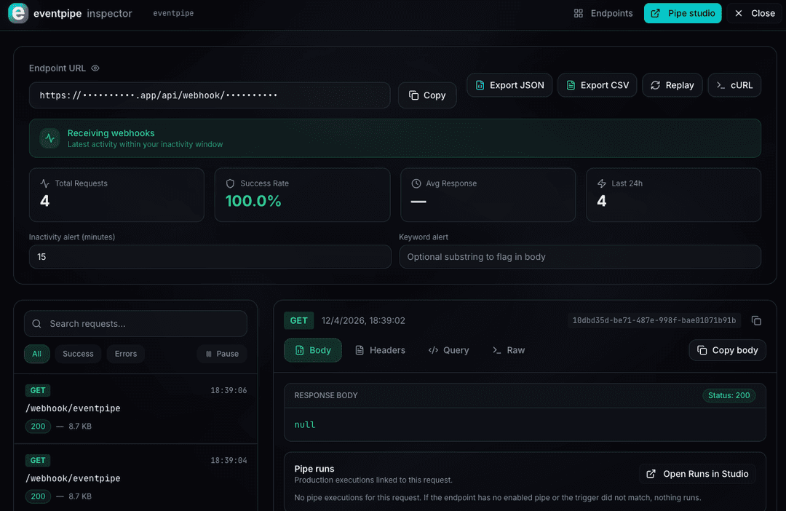Switch to the Headers tab
Screen dimensions: 786x511
pyautogui.click(x=380, y=351)
